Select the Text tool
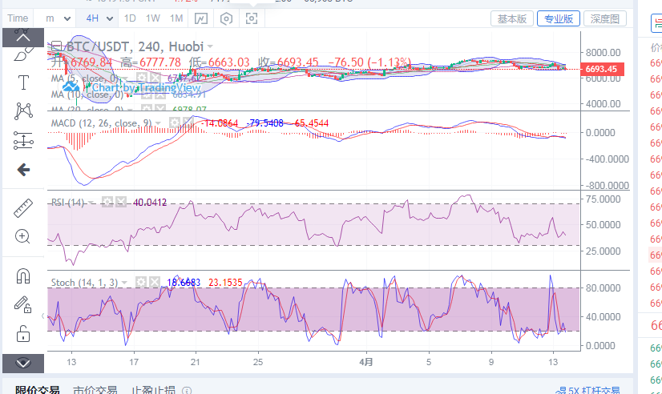 point(23,82)
